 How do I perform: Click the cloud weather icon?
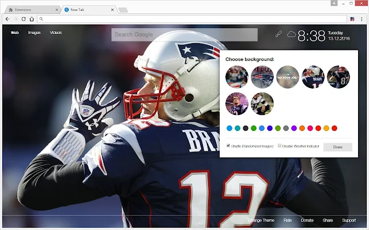coord(291,34)
